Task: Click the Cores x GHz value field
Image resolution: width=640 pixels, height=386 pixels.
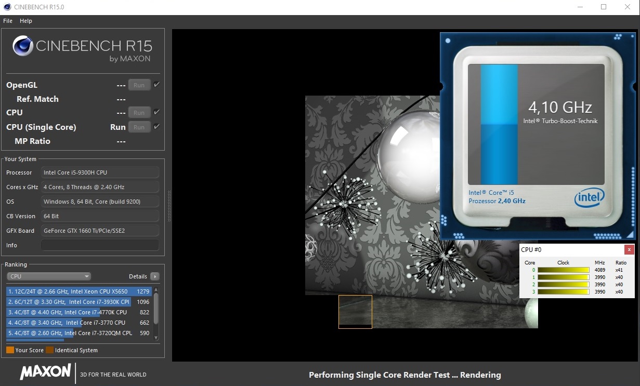Action: pos(100,187)
